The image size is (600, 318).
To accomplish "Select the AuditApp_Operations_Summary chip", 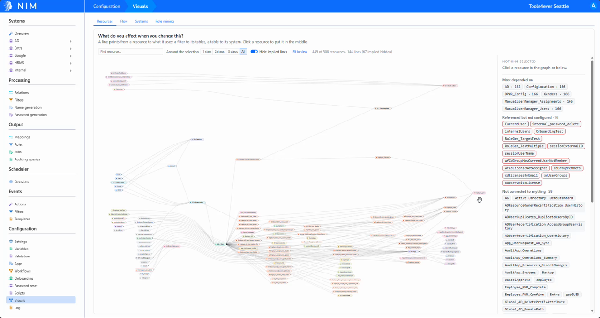I will click(531, 258).
